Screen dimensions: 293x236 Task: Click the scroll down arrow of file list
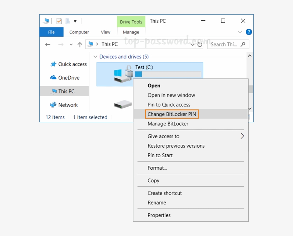250,108
